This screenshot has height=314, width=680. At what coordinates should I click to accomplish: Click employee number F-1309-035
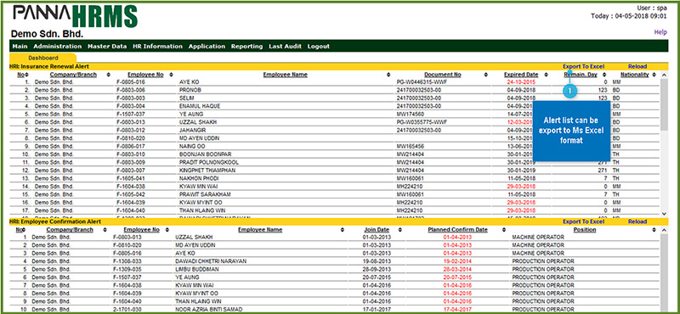(x=127, y=269)
